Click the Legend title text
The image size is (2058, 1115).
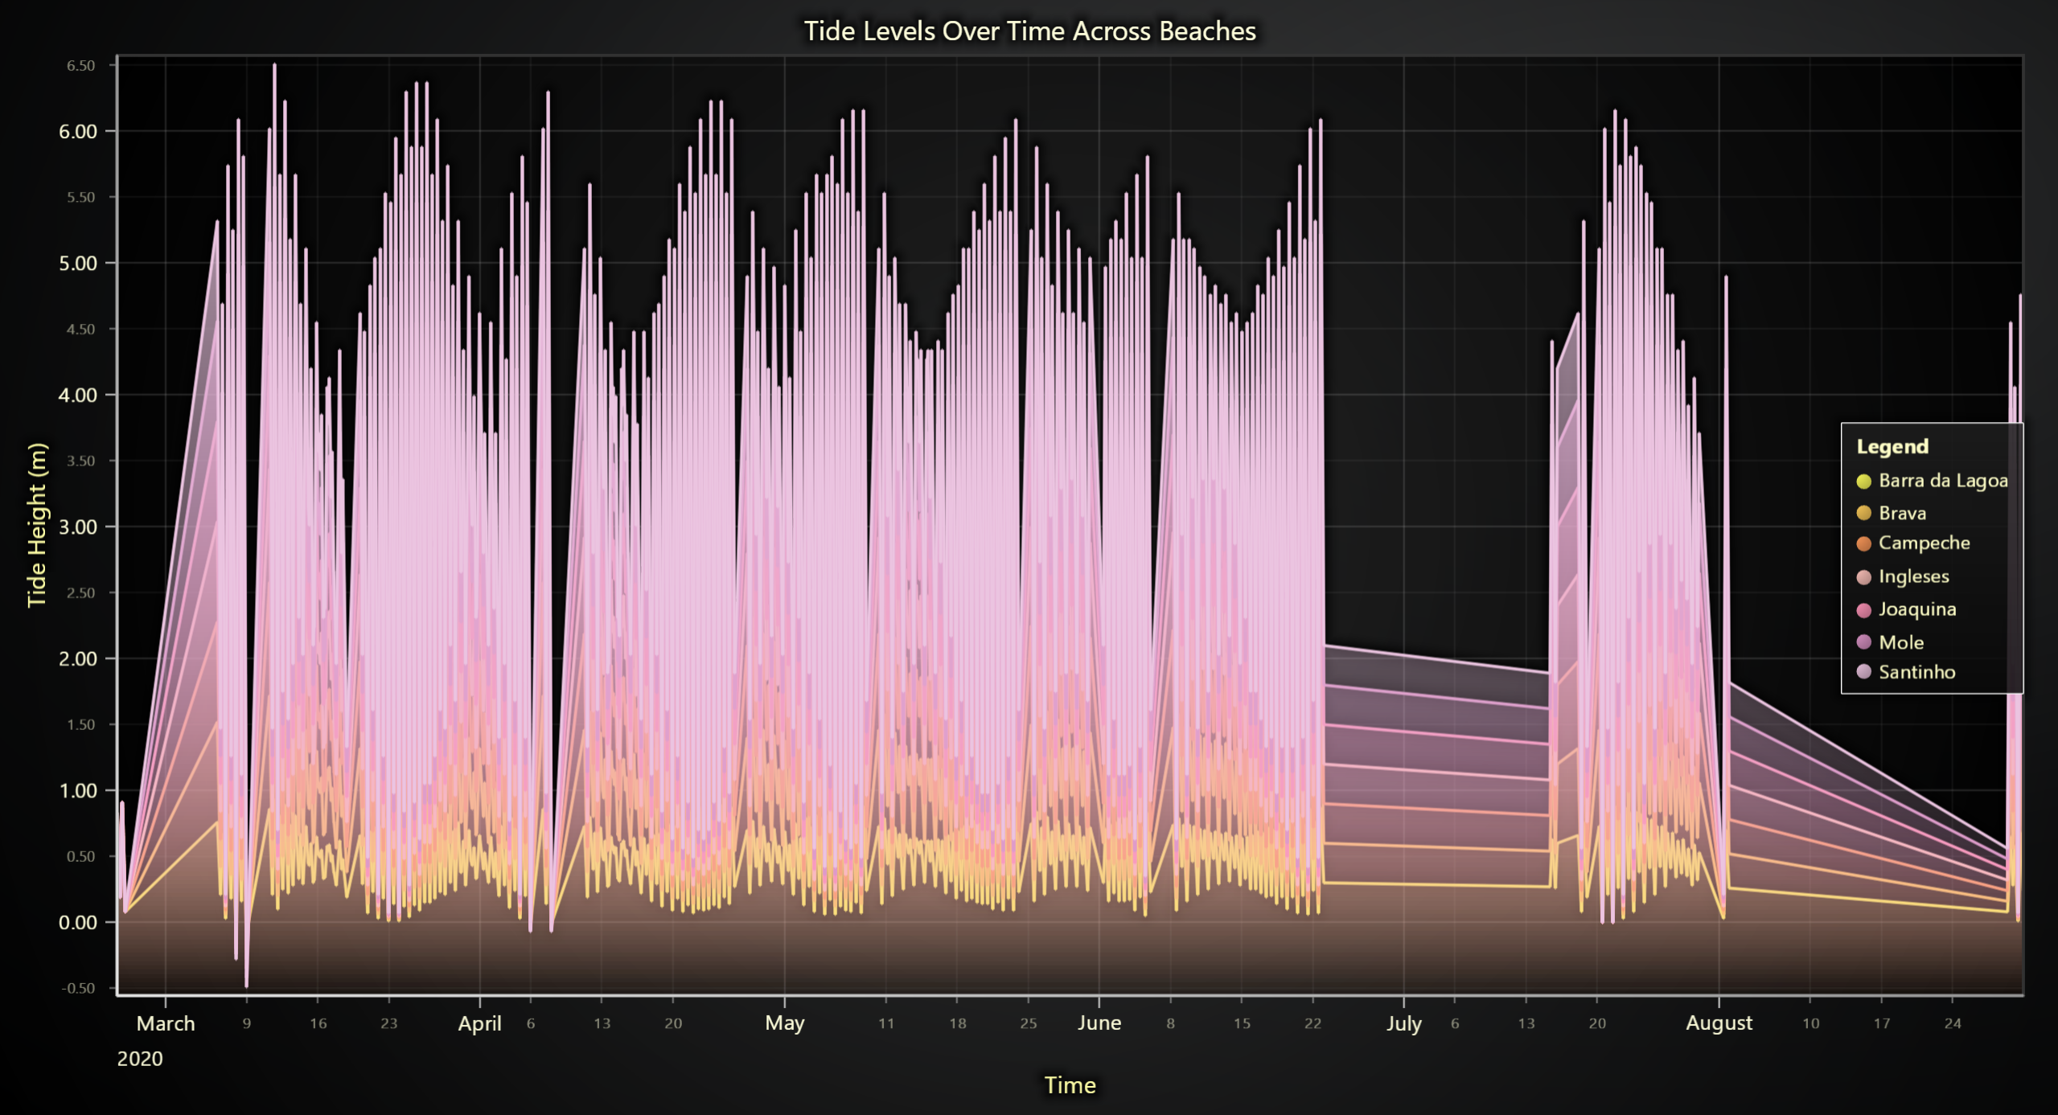pyautogui.click(x=1892, y=446)
